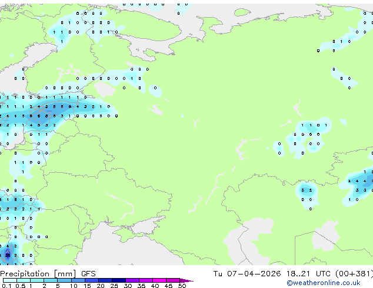Image resolution: width=373 pixels, height=288 pixels.
Task: Select the 30–35 mm purple legend swatch
Action: click(132, 280)
